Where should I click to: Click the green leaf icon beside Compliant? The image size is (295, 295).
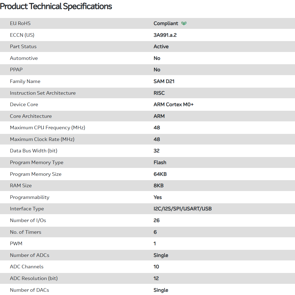[x=184, y=23]
